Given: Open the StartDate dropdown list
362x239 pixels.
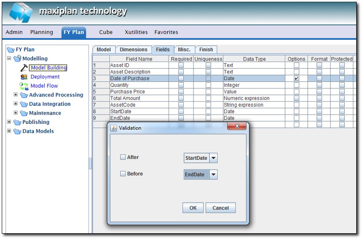Looking at the screenshot, I should click(213, 158).
